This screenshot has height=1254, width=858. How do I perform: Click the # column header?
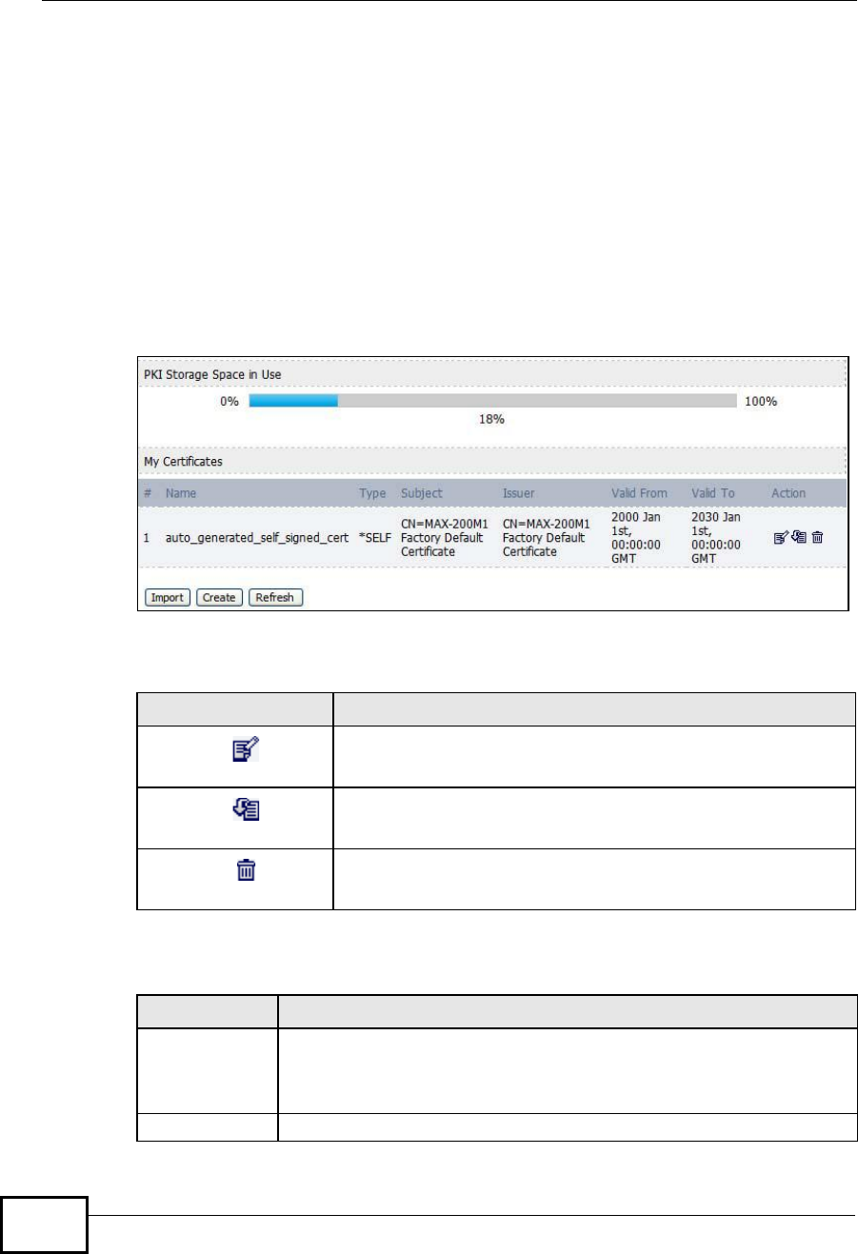pyautogui.click(x=148, y=493)
